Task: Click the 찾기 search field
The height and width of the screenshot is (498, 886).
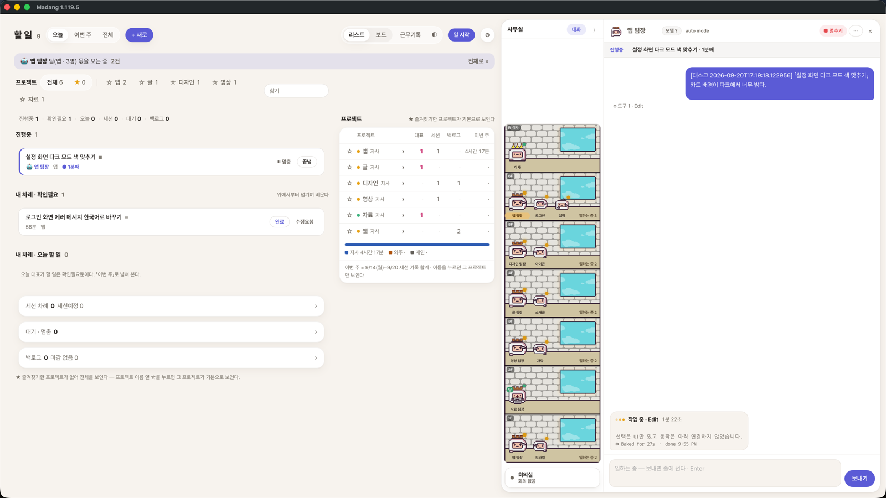Action: tap(296, 91)
